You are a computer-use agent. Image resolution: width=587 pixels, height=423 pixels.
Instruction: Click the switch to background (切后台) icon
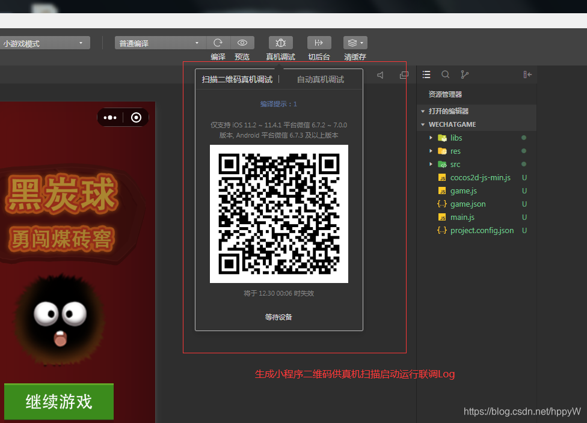pos(319,43)
